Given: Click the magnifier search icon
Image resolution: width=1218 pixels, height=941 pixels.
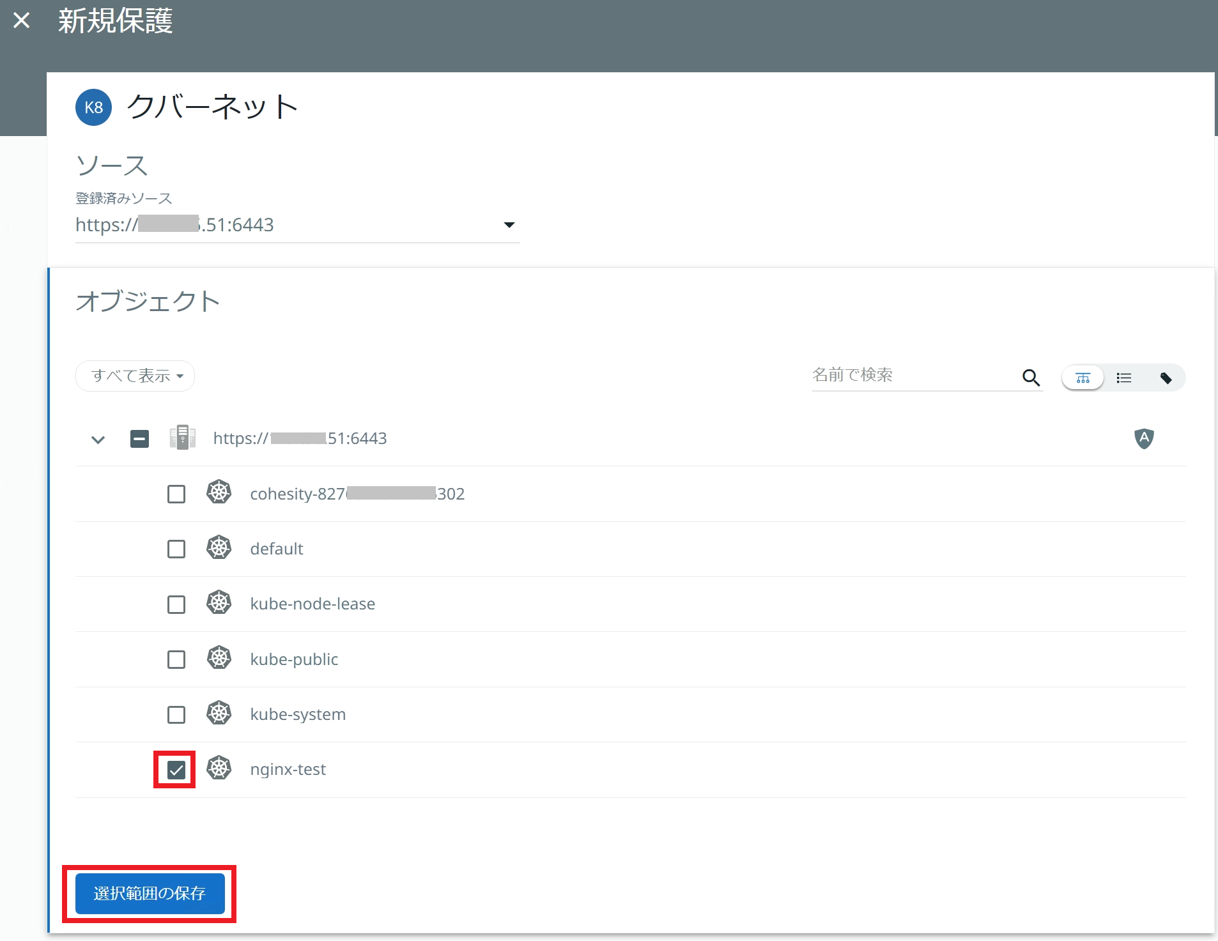Looking at the screenshot, I should [1031, 378].
